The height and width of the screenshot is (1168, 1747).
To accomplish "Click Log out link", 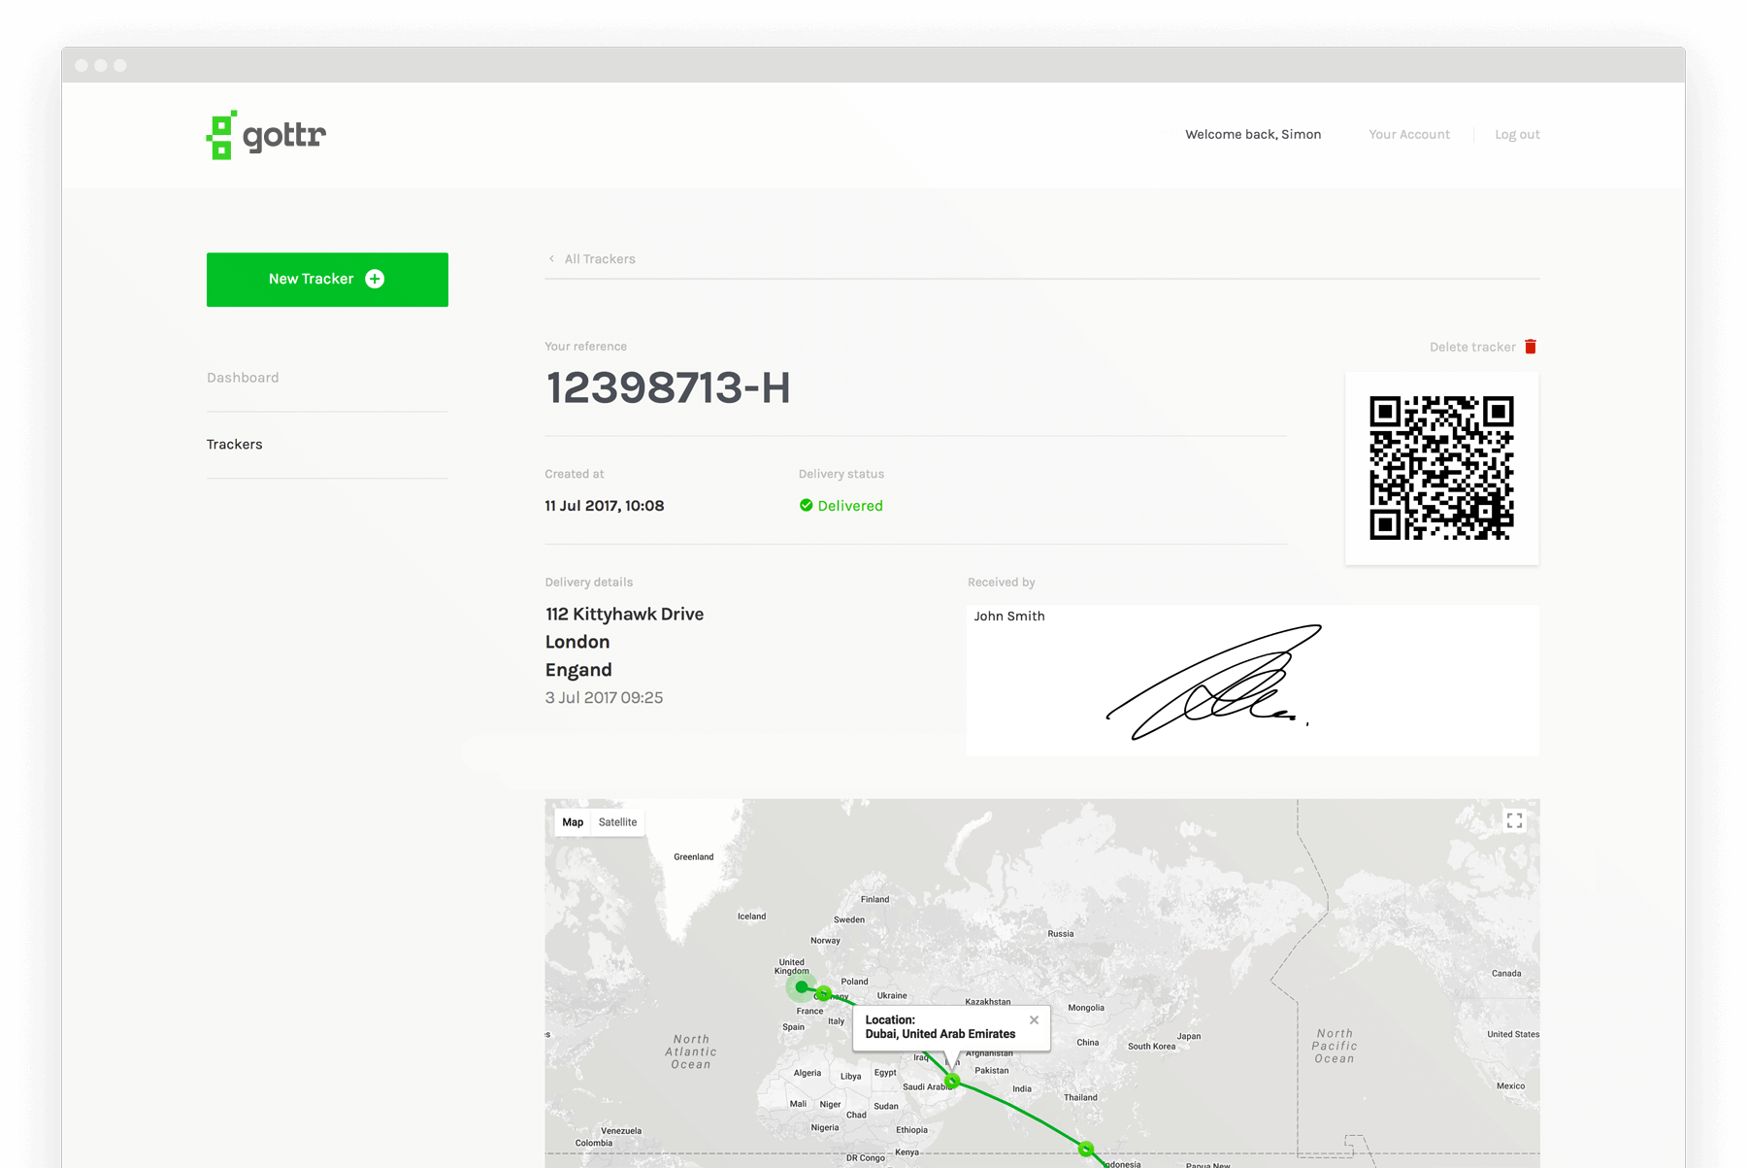I will pos(1517,134).
